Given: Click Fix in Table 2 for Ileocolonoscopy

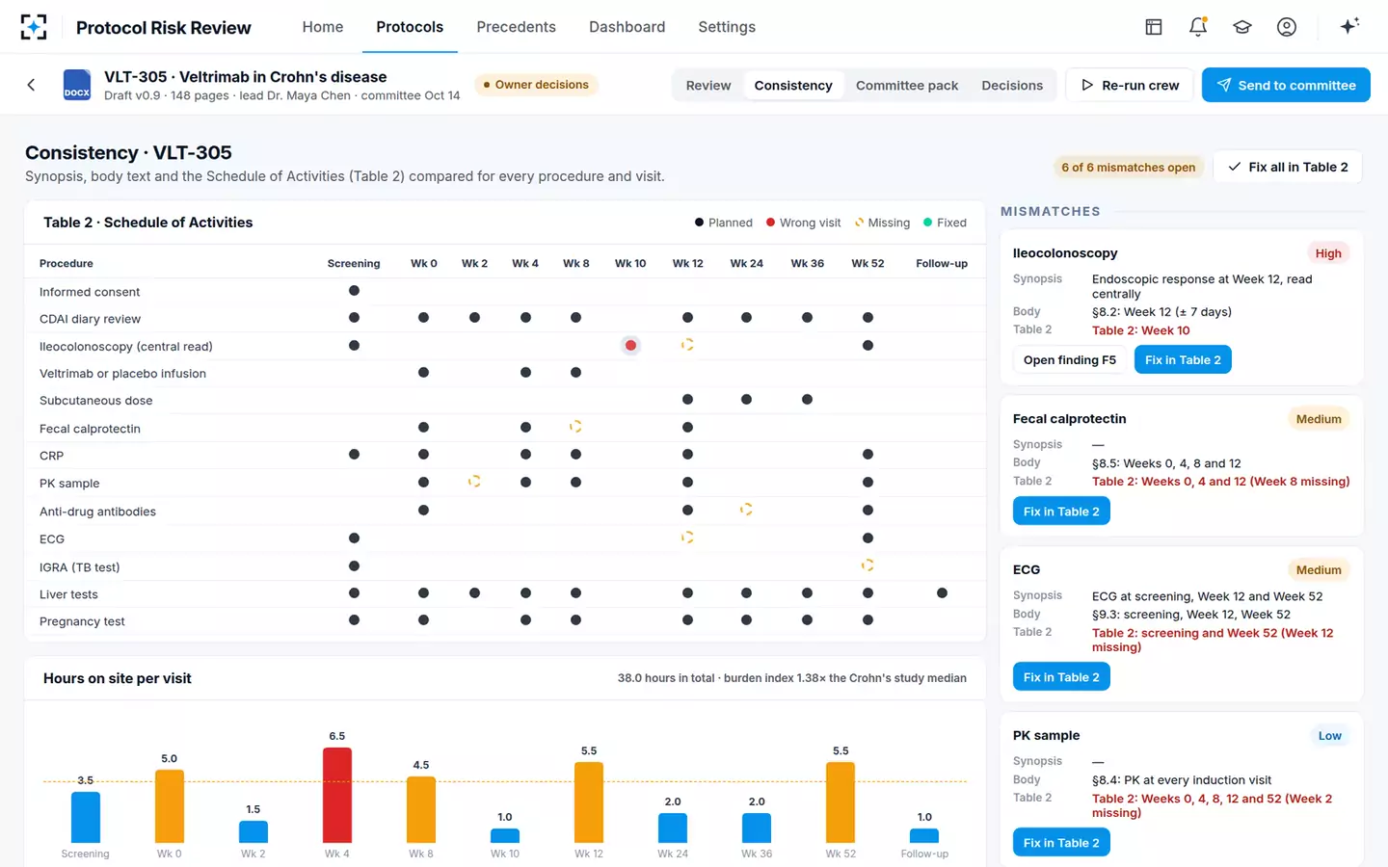Looking at the screenshot, I should (x=1183, y=360).
